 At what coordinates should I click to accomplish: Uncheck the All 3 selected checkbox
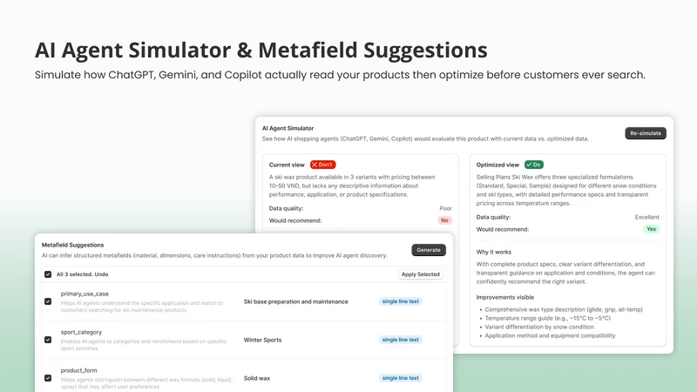coord(48,274)
